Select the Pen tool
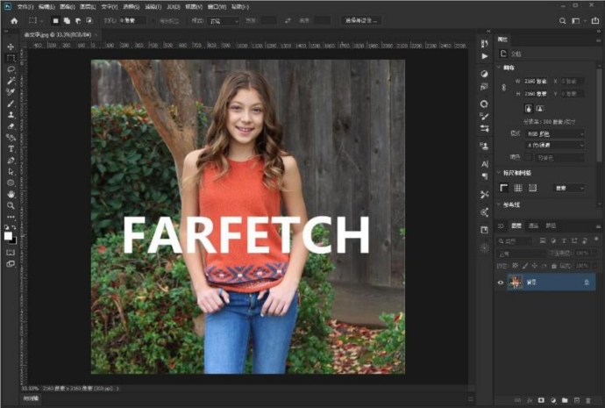 click(11, 161)
